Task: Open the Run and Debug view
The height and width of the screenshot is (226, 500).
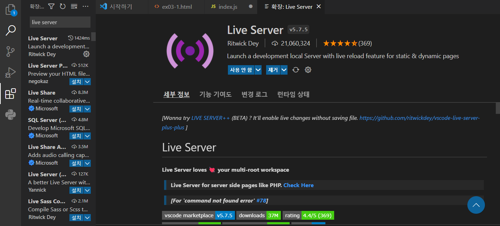Action: click(x=11, y=73)
